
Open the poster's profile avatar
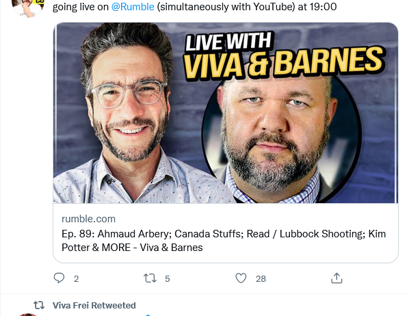coord(28,8)
